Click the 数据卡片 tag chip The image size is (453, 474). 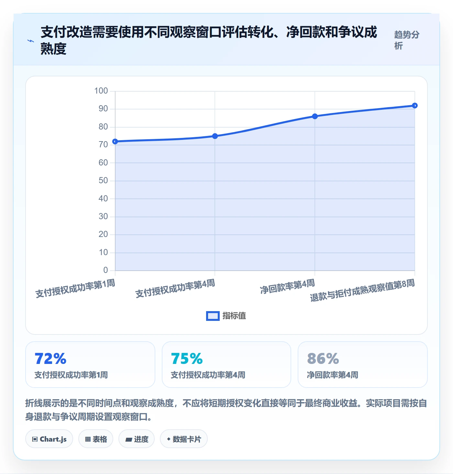coord(184,439)
